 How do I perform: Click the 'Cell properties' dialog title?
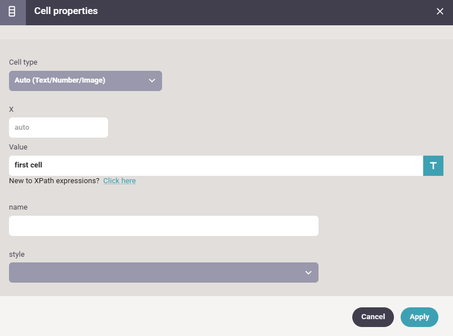click(x=66, y=11)
